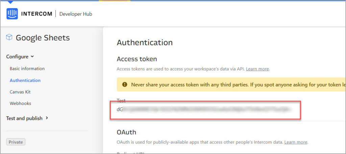Click the warning icon in yellow banner
The image size is (346, 154).
click(125, 85)
